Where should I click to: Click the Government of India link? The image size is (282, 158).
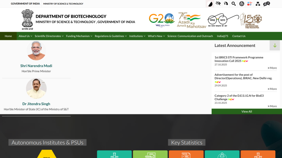pos(25,4)
